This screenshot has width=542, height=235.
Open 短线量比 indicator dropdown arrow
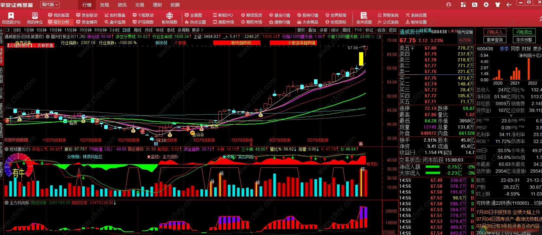[x=7, y=149]
